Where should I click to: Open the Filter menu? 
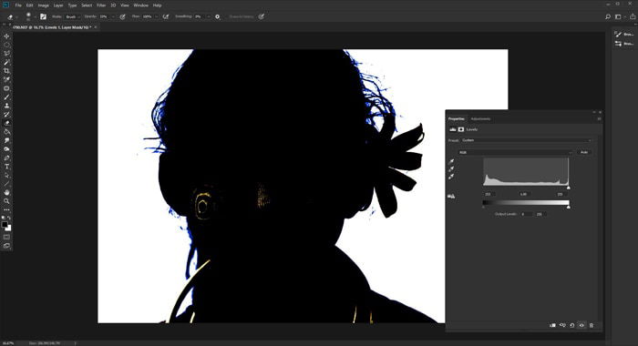click(x=101, y=5)
